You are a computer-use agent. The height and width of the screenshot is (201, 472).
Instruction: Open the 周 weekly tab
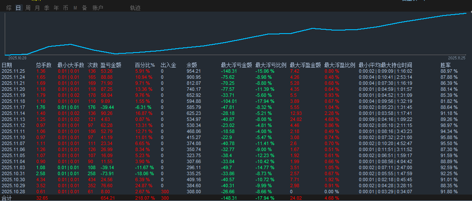(x=28, y=8)
